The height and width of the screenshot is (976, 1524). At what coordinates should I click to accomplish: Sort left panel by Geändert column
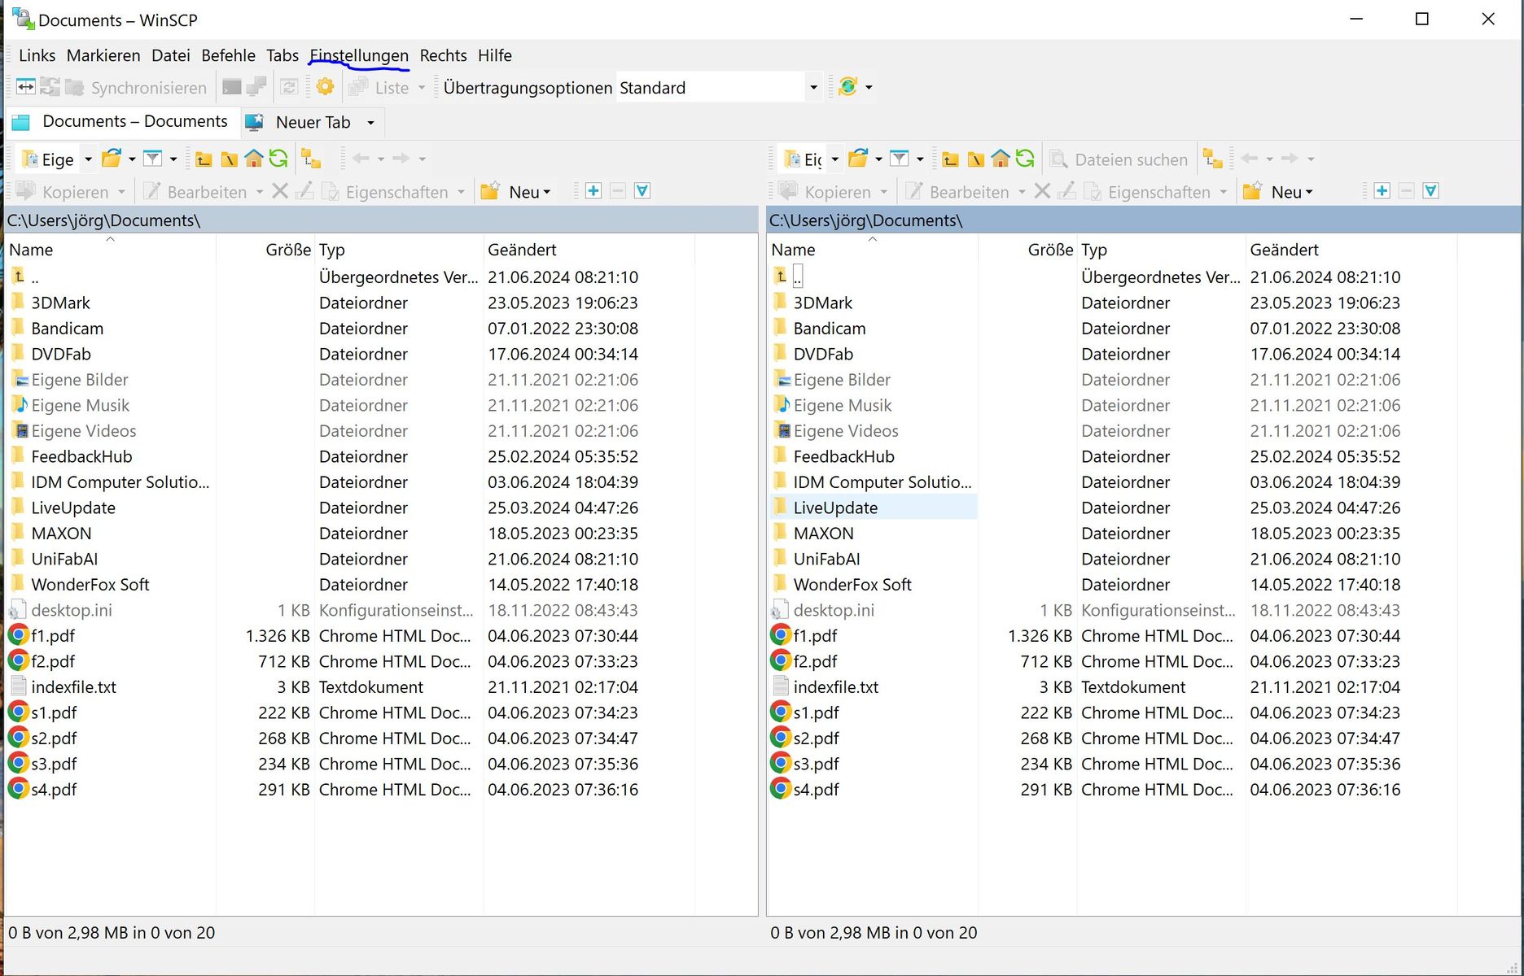[589, 250]
